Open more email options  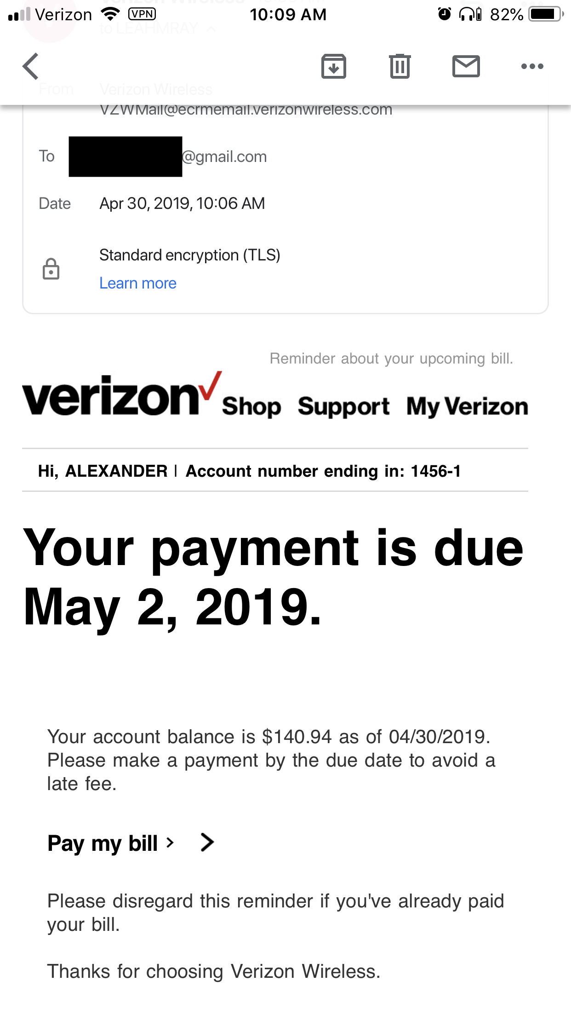532,66
